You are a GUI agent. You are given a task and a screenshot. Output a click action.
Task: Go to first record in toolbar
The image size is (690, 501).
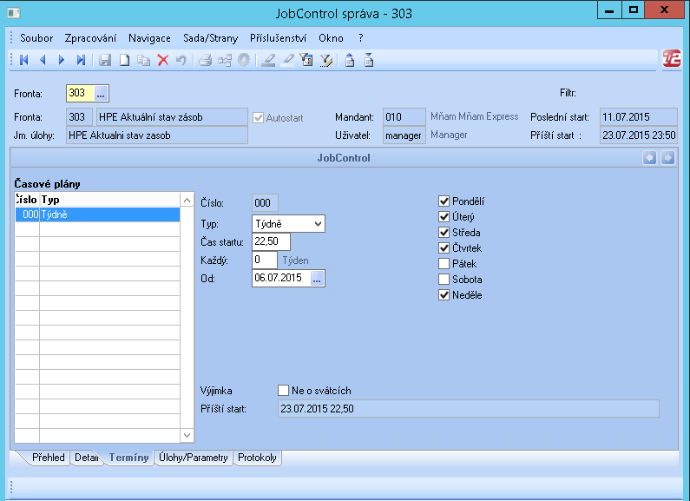pos(24,60)
